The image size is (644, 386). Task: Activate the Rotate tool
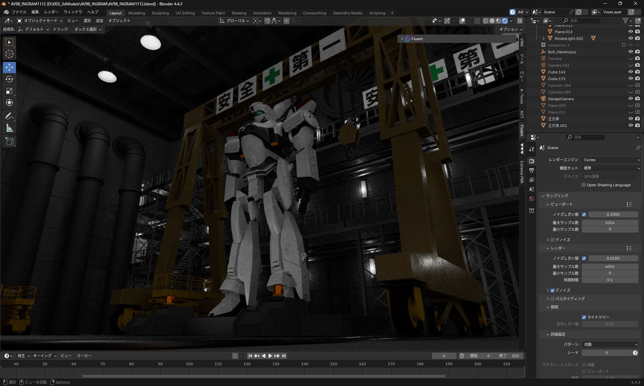coord(9,79)
